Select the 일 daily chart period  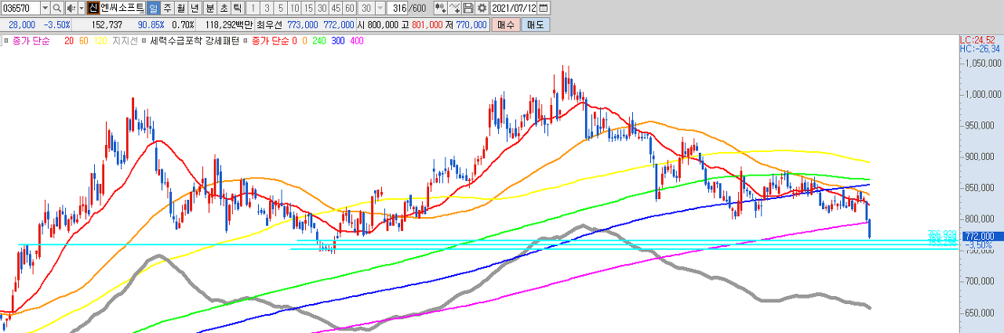tap(154, 8)
